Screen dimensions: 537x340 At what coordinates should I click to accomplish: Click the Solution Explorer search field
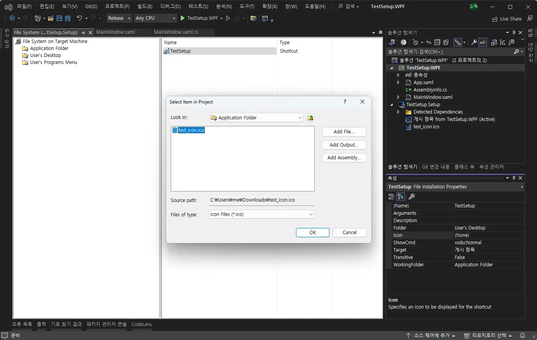(x=450, y=52)
